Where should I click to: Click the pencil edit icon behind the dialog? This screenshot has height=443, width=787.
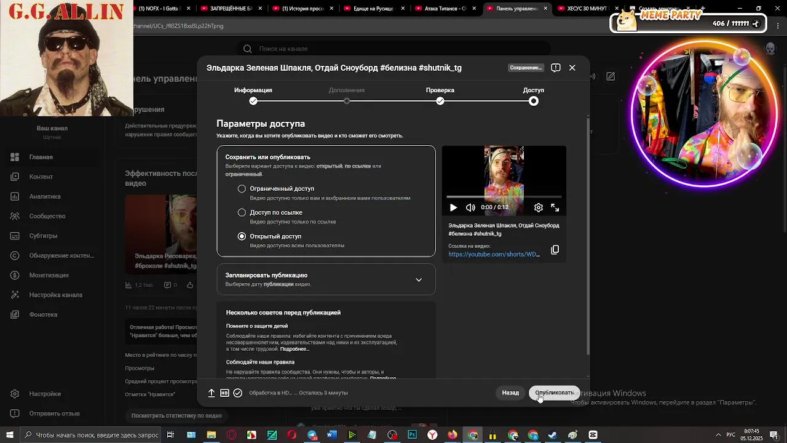pos(611,76)
